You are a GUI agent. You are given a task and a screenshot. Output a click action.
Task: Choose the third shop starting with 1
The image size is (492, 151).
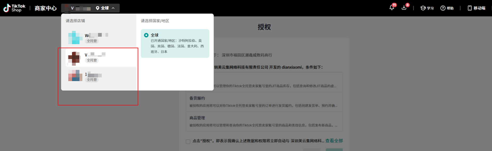click(x=93, y=75)
